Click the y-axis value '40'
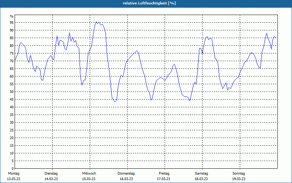The image size is (292, 183). coord(12,107)
